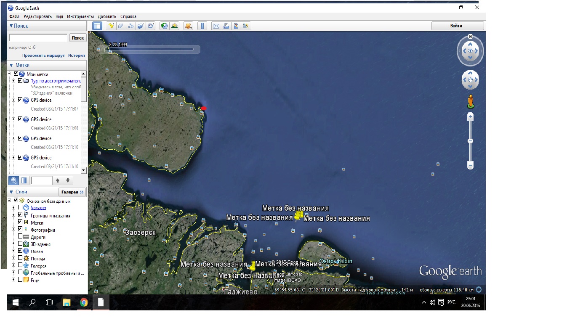Open the Добавить menu
The width and height of the screenshot is (575, 323).
click(x=107, y=16)
